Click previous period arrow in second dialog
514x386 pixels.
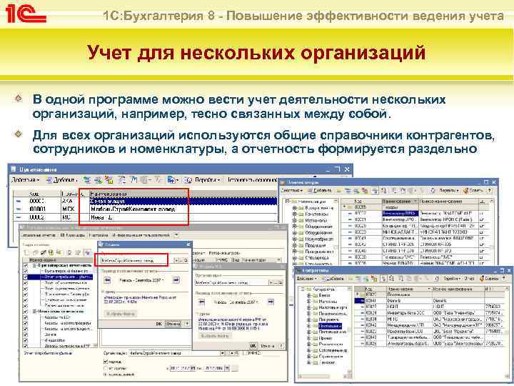(201, 302)
